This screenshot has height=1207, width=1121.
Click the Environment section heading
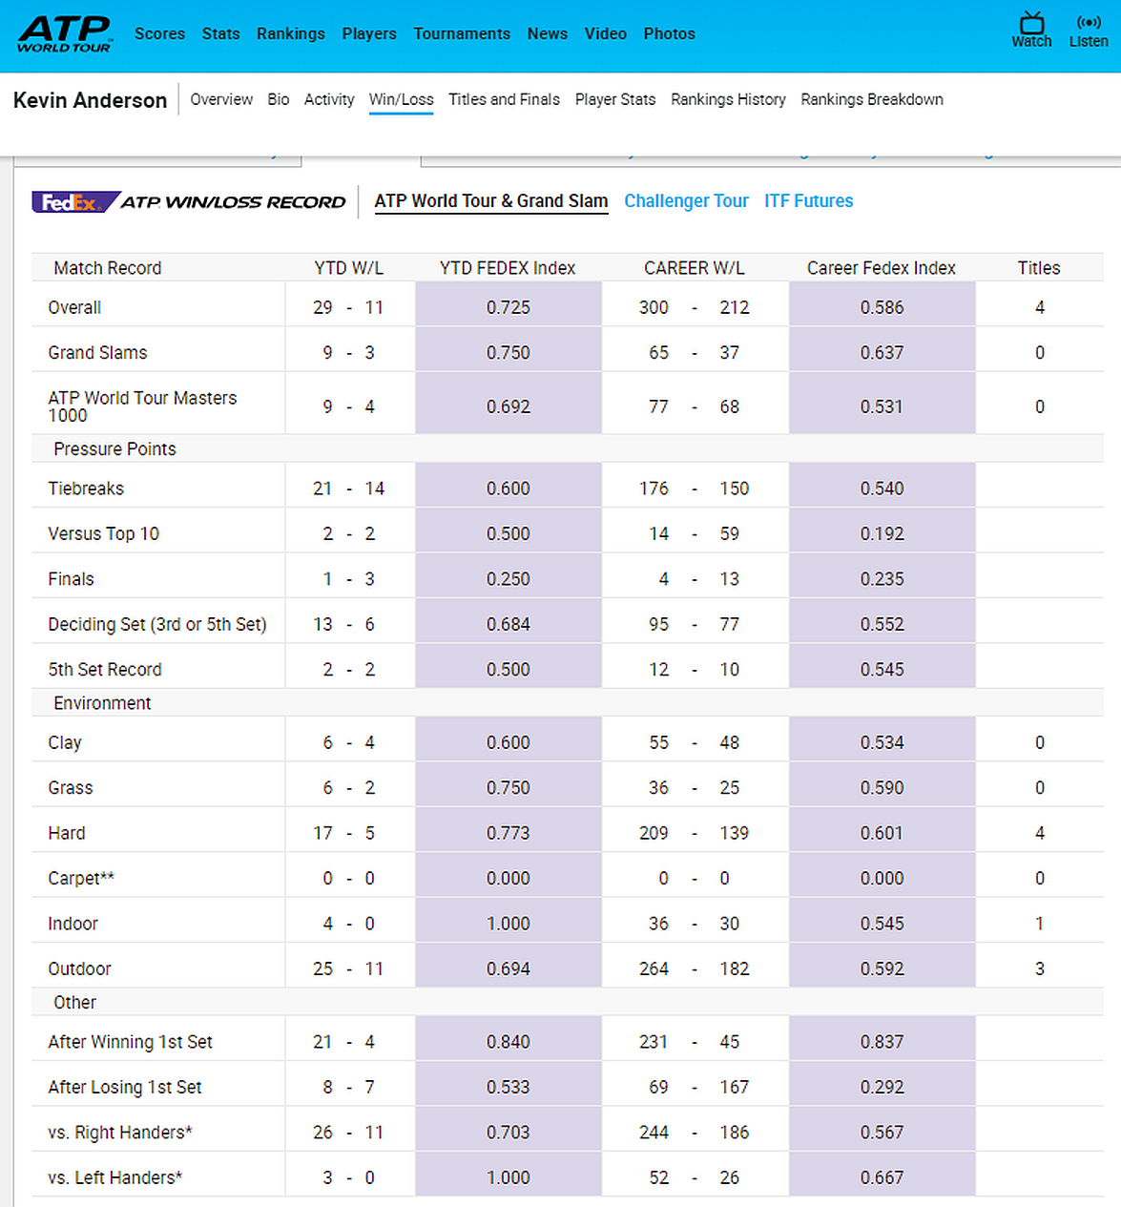pyautogui.click(x=102, y=703)
